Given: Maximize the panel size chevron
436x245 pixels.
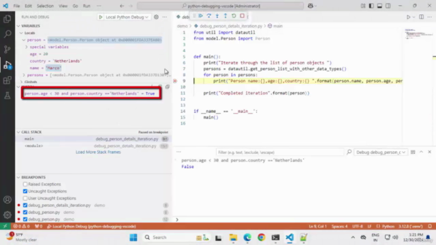Looking at the screenshot, I should (421, 152).
